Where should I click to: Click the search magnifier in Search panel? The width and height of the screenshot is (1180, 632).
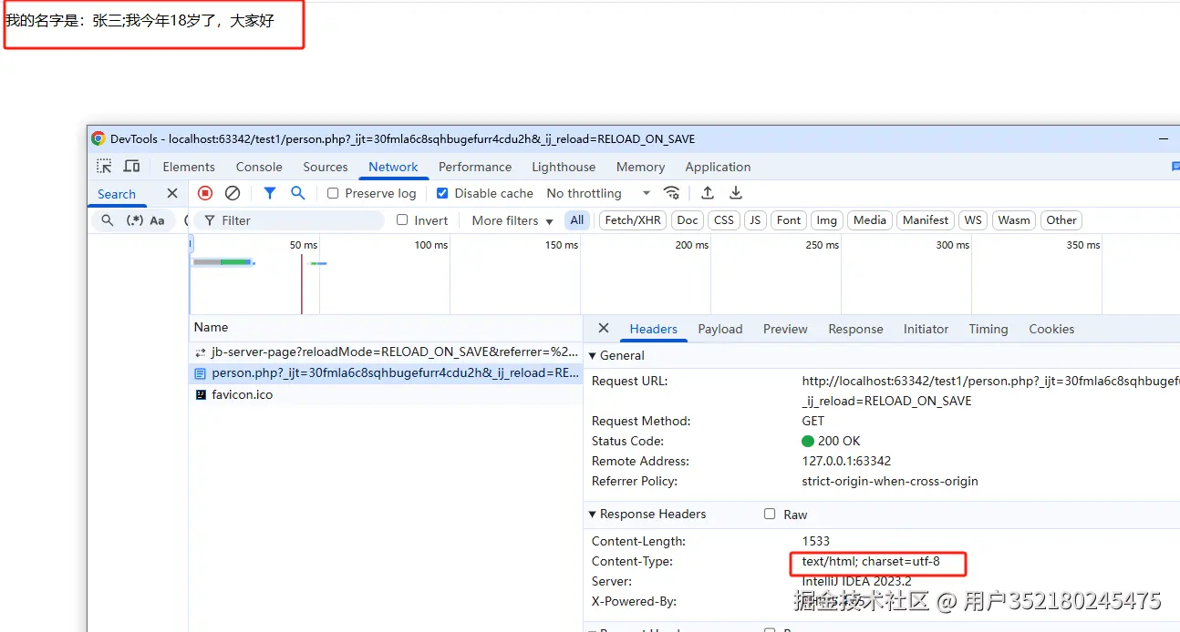108,220
